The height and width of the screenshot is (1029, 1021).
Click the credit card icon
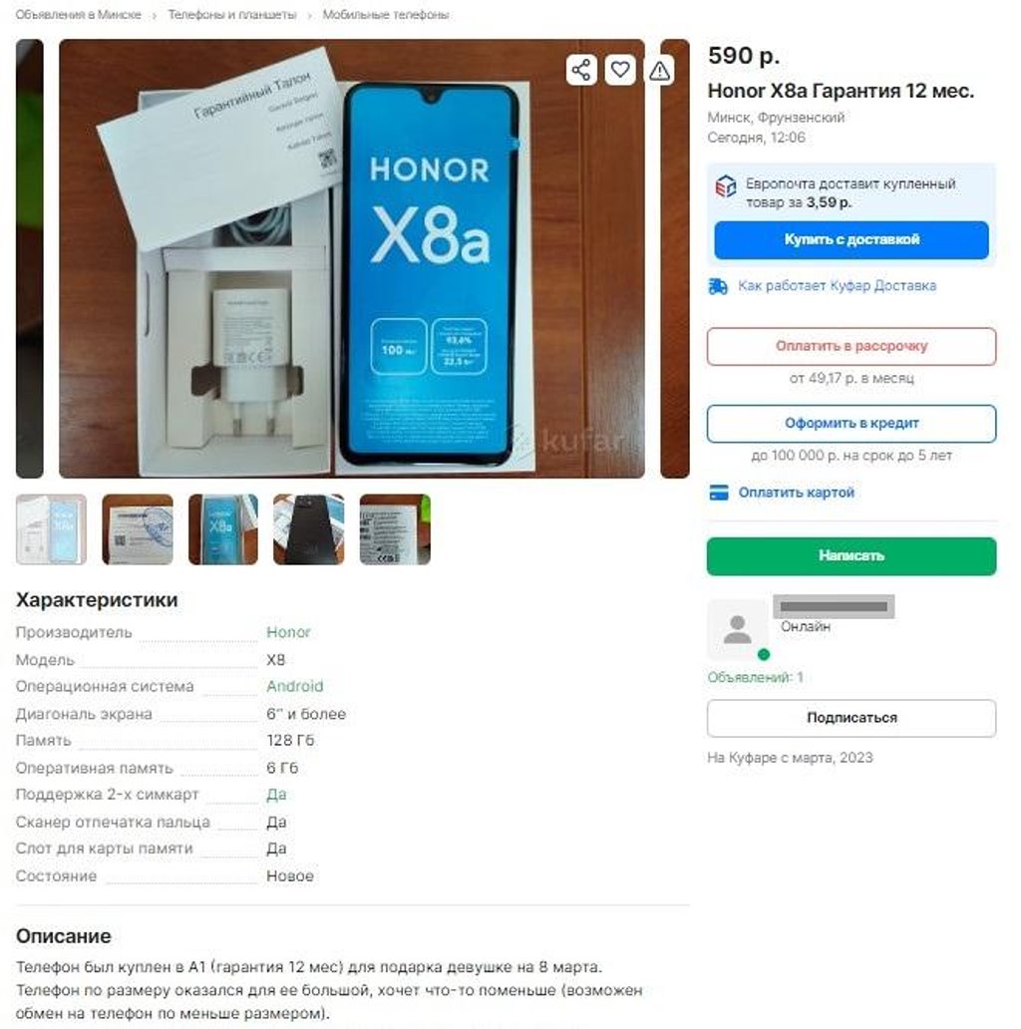(x=719, y=493)
